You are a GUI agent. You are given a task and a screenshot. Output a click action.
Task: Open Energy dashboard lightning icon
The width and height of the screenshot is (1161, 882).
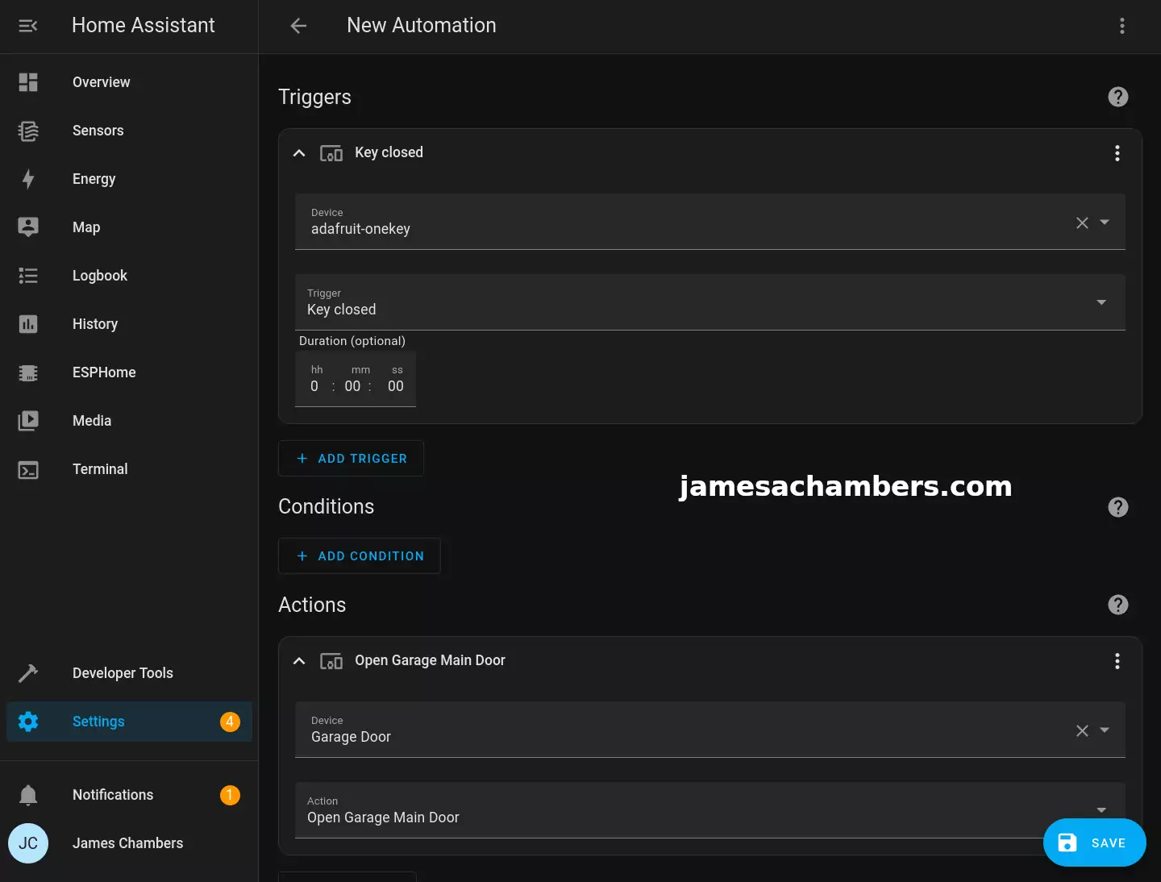[x=28, y=179]
